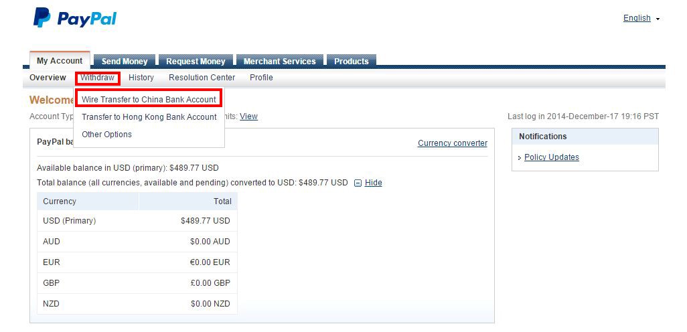Click the $0.00 NZD amount
The image size is (687, 332).
tap(210, 304)
